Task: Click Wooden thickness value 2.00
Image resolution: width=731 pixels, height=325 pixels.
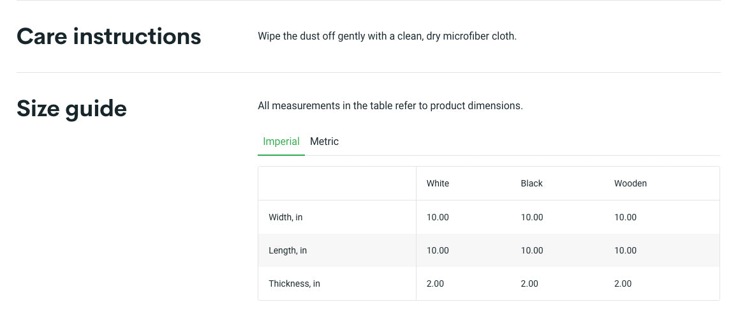Action: 623,283
